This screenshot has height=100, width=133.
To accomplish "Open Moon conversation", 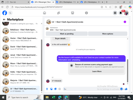I will point(20,65).
